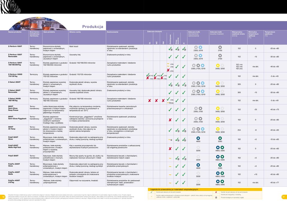Click the Klasy średniej check mark in the PolyPro 4000T Matte row
Viewport: 287px width, 201px height.
[177, 174]
